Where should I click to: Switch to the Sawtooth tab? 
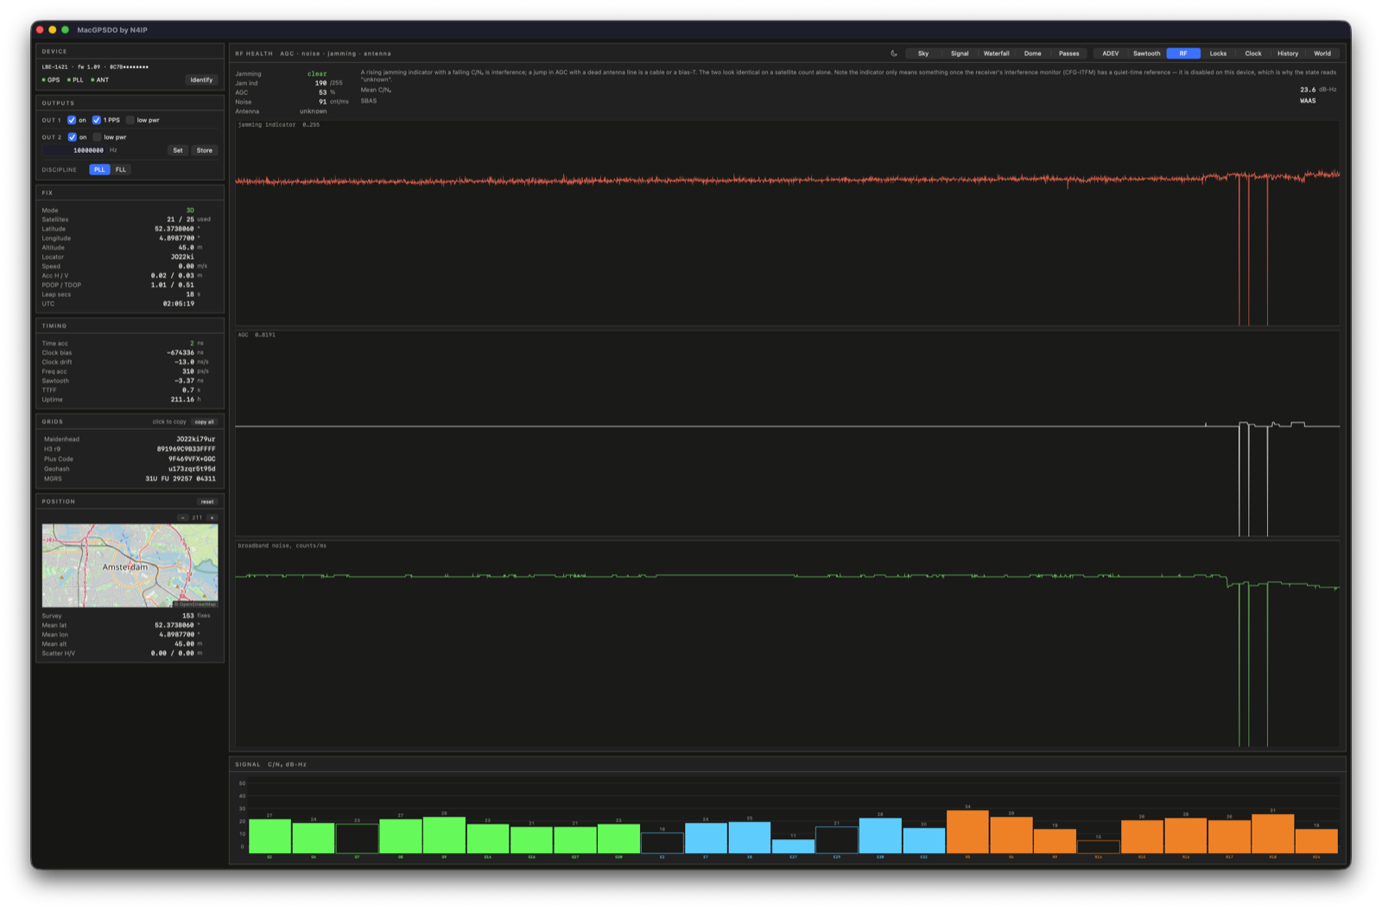[x=1147, y=54]
